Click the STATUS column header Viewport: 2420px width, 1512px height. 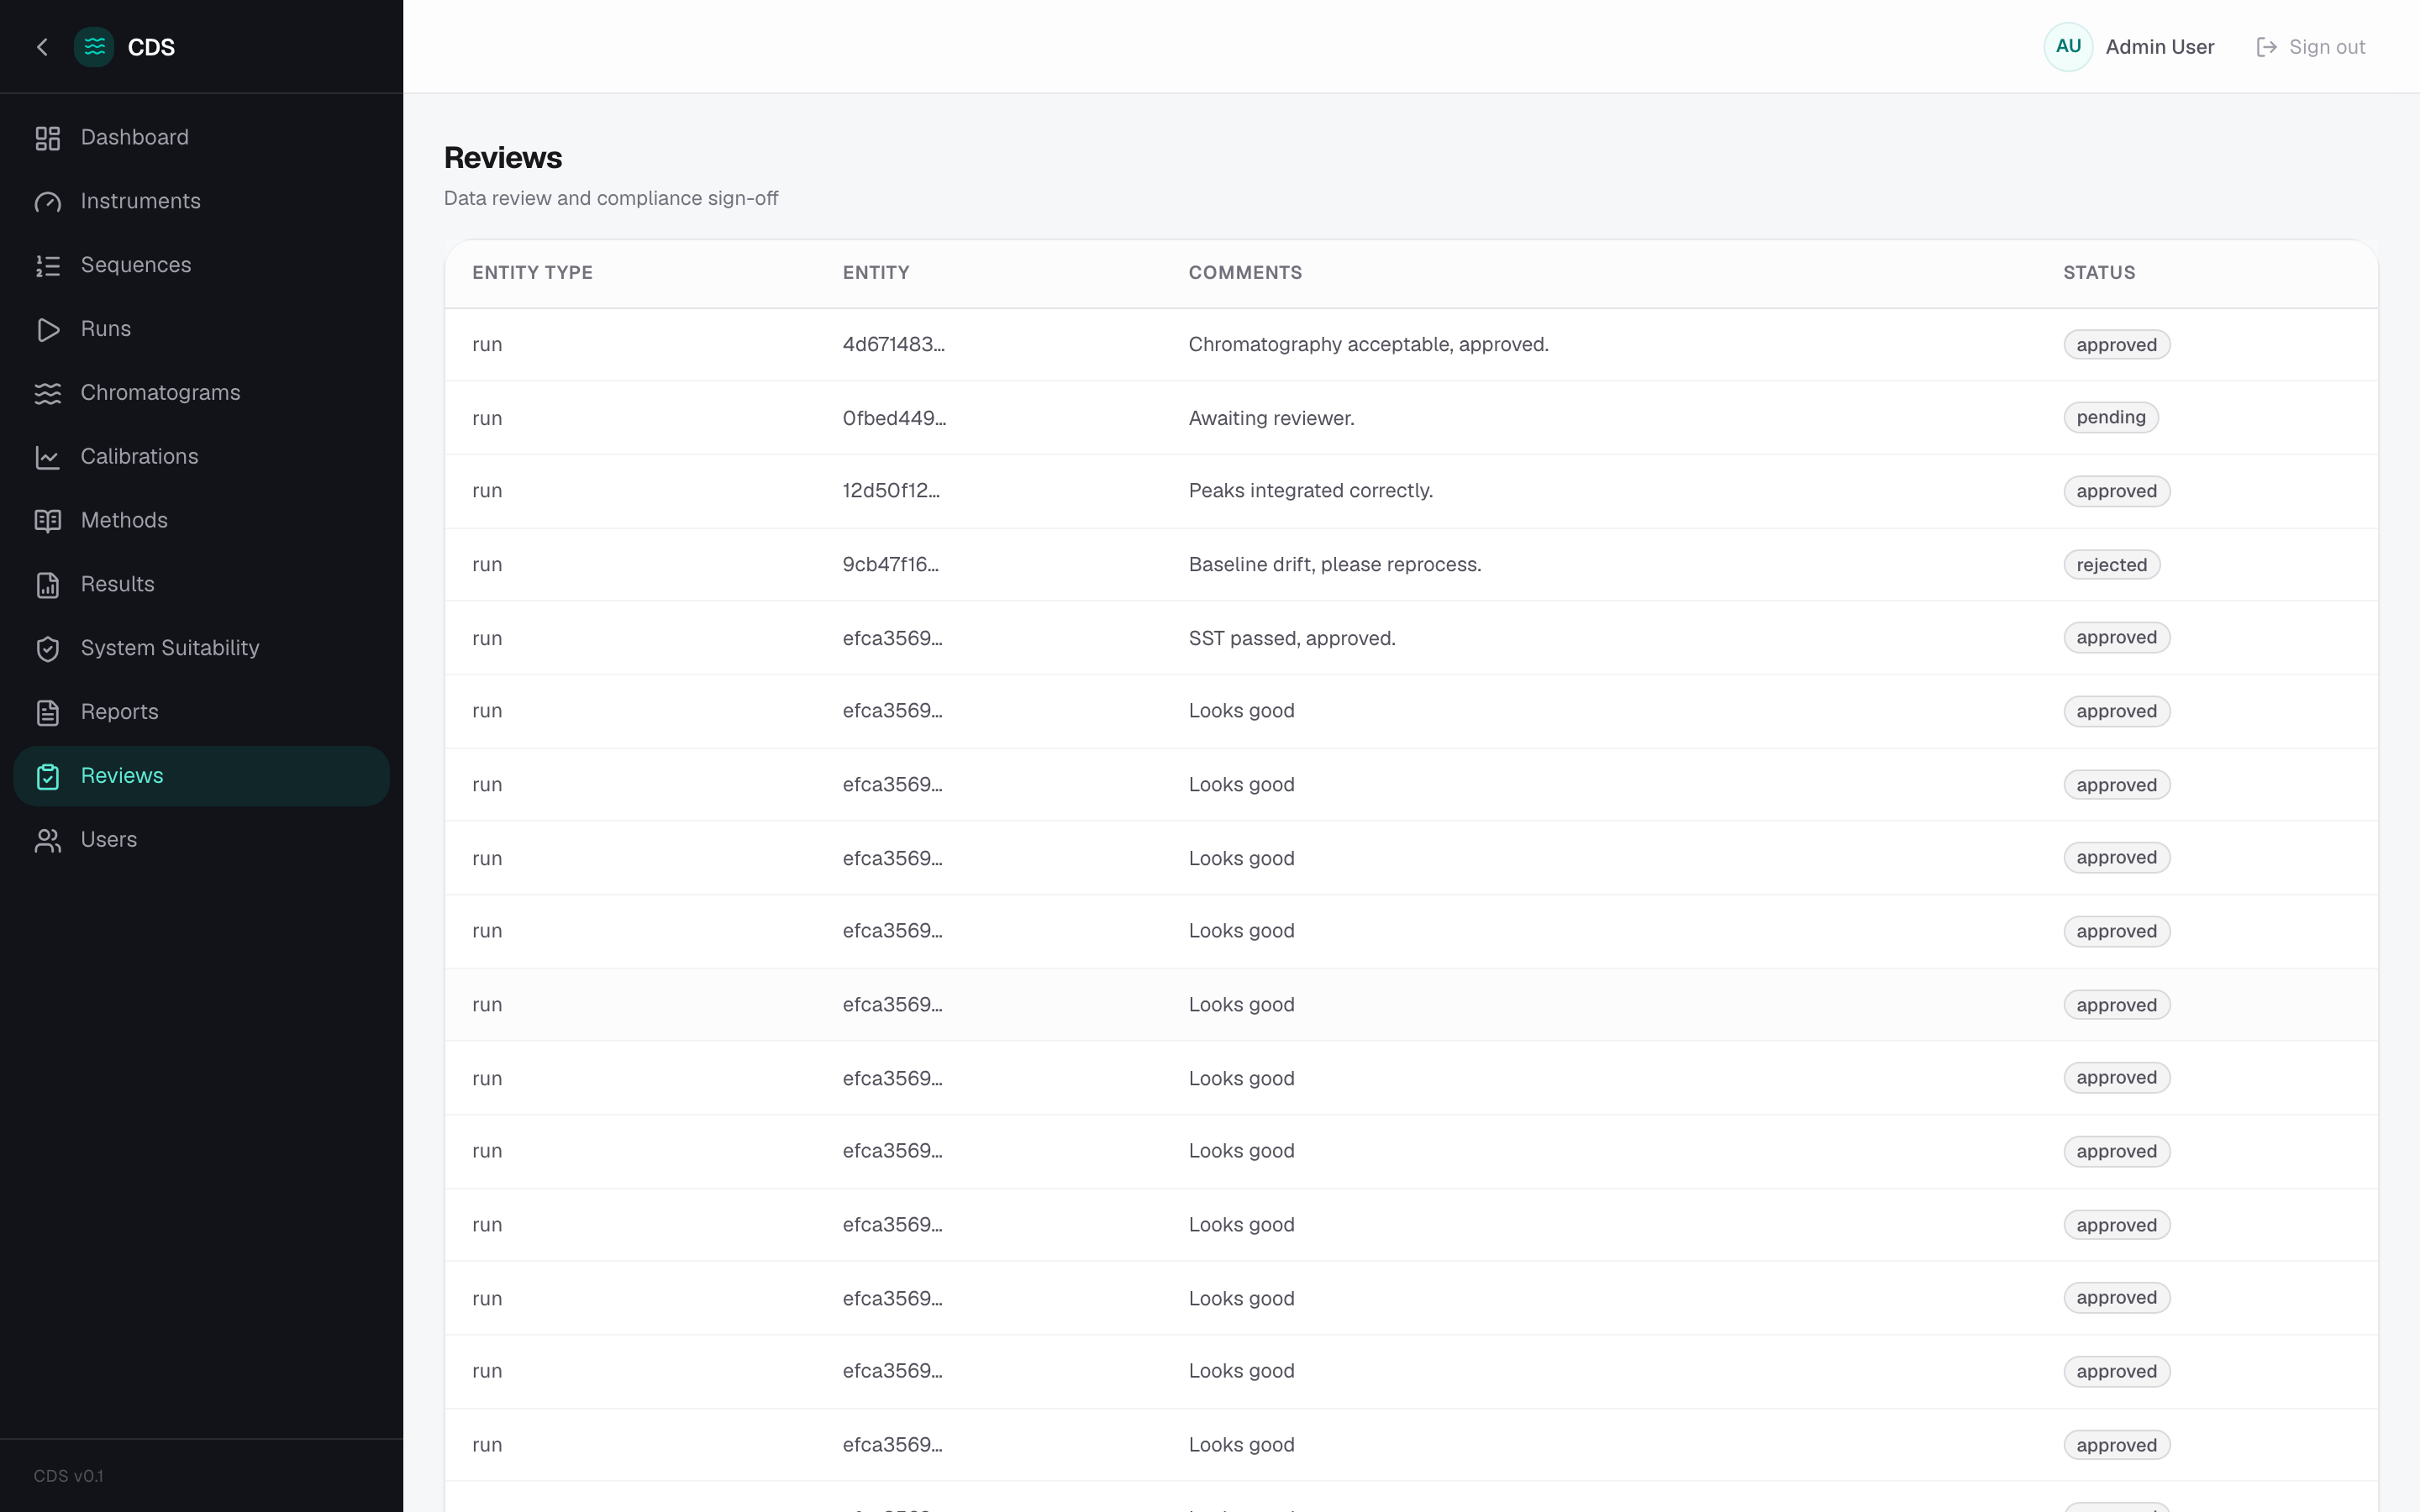pos(2099,273)
